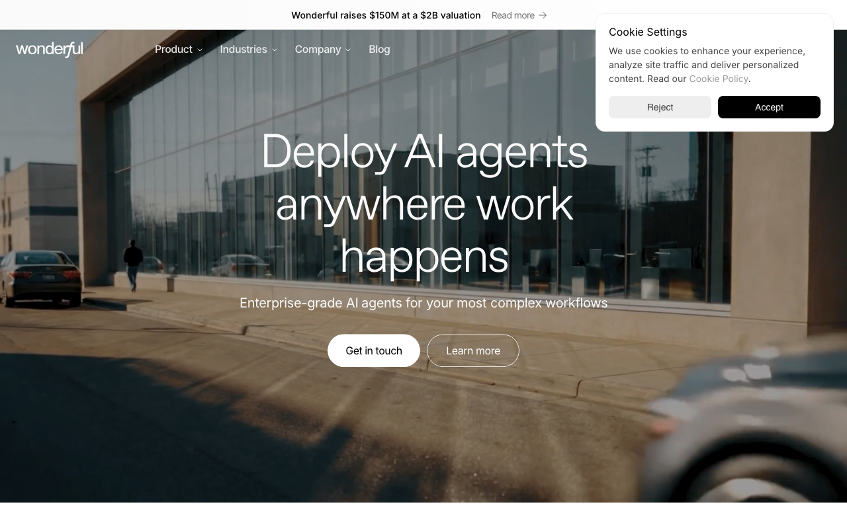Image resolution: width=847 pixels, height=529 pixels.
Task: Expand the Company menu chevron
Action: coord(348,50)
